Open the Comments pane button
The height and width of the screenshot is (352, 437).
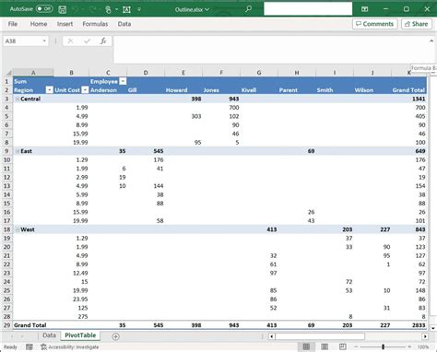pos(375,24)
